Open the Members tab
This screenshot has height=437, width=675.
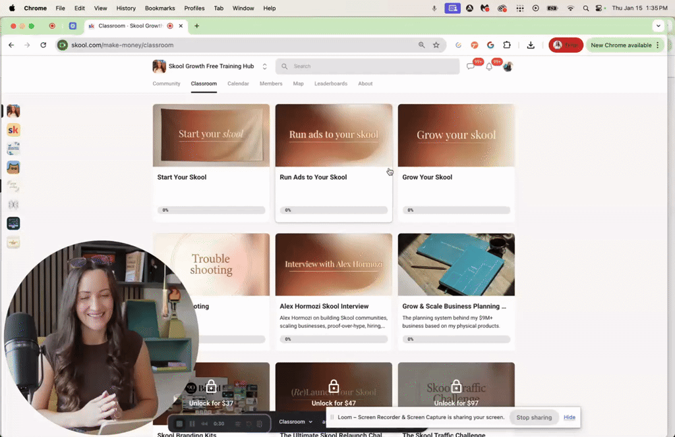tap(271, 84)
